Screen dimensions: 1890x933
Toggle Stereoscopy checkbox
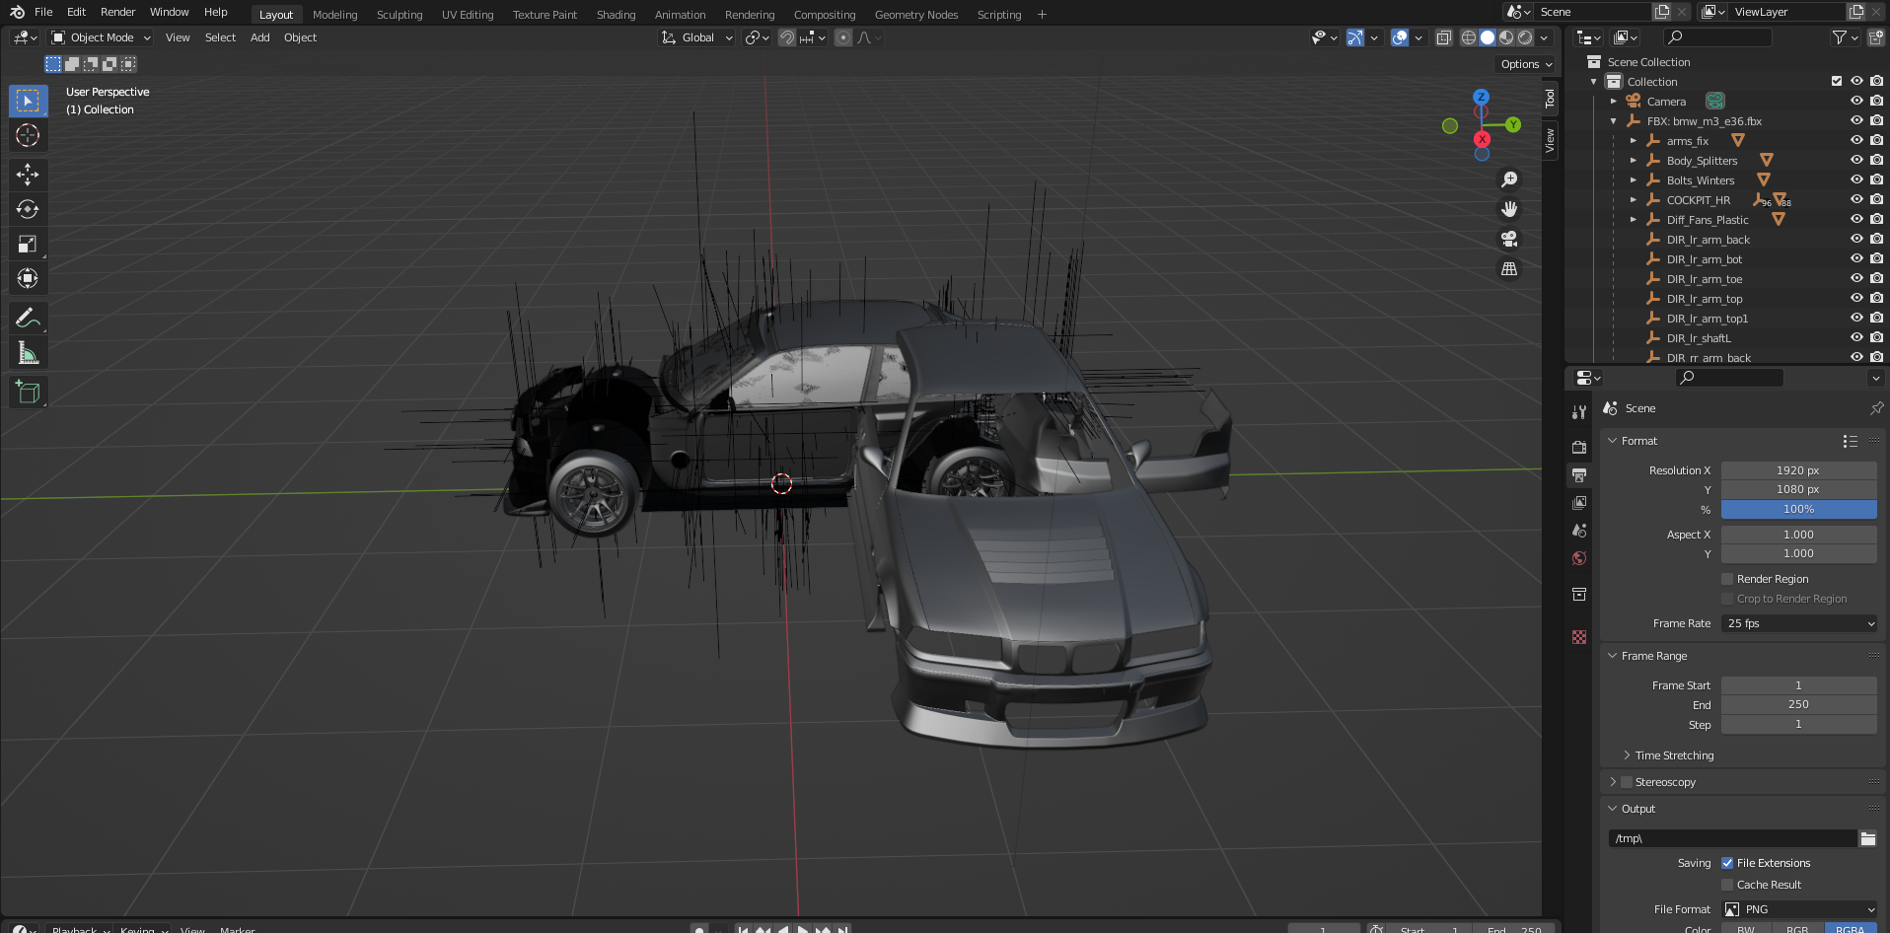pos(1627,782)
